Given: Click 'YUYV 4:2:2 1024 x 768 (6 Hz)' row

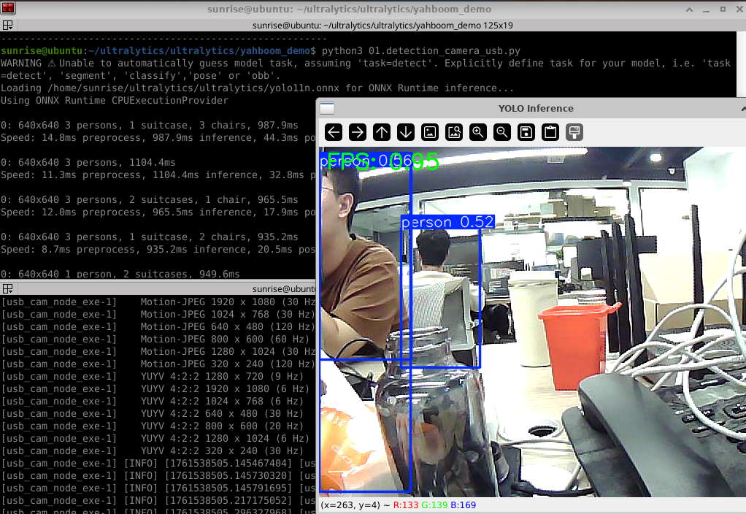Looking at the screenshot, I should 153,401.
